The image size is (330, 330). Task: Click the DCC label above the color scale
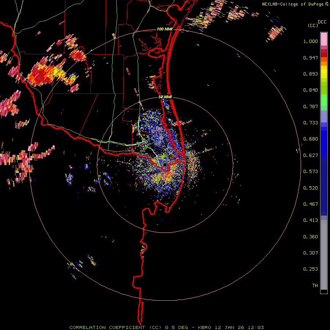pyautogui.click(x=322, y=22)
